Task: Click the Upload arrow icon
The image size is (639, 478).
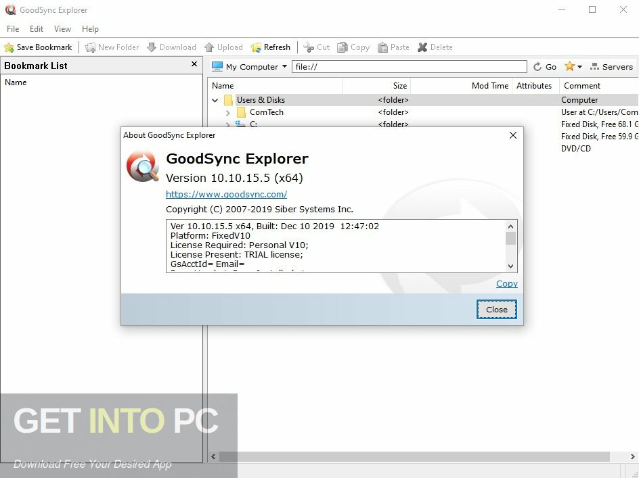Action: [209, 47]
